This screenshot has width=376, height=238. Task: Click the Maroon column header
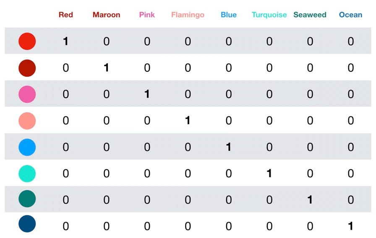[x=106, y=15]
